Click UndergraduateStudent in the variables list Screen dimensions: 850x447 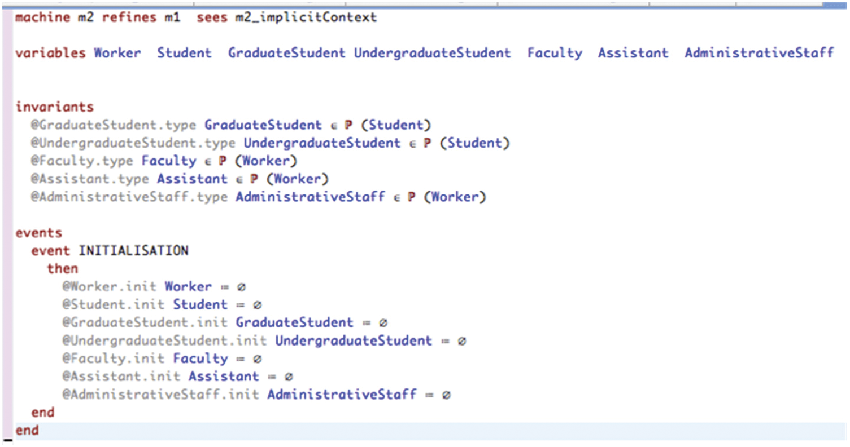[x=432, y=54]
